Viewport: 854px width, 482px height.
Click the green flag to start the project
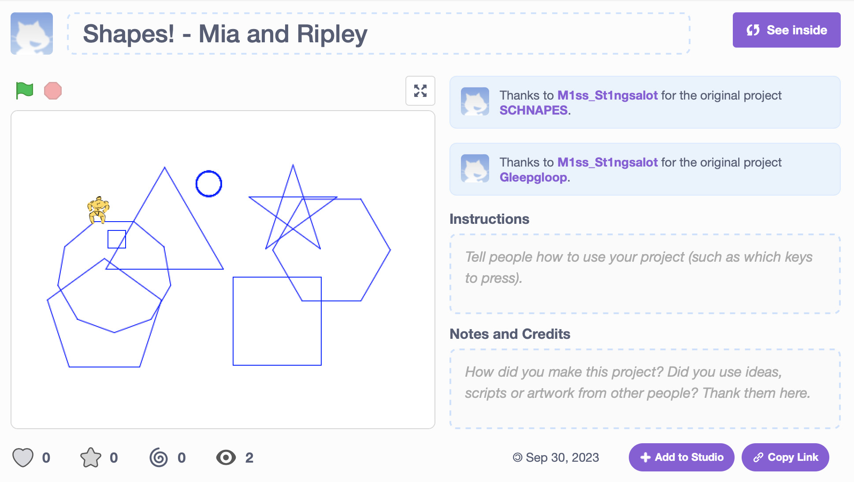point(24,90)
